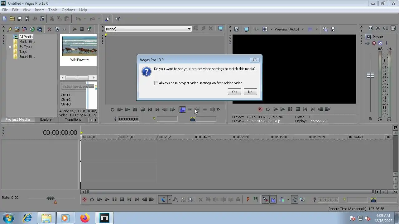
Task: Click the Interactive Tutorials icon
Action: [108, 19]
